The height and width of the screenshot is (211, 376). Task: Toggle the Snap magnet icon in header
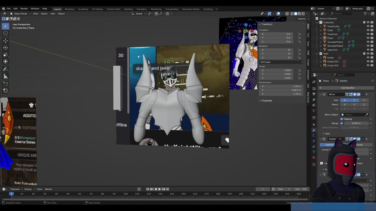pyautogui.click(x=156, y=13)
